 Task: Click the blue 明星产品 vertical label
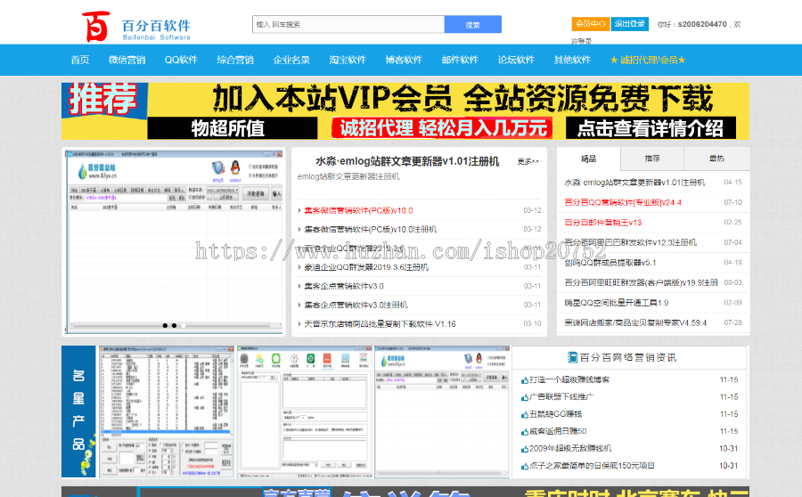tap(78, 411)
